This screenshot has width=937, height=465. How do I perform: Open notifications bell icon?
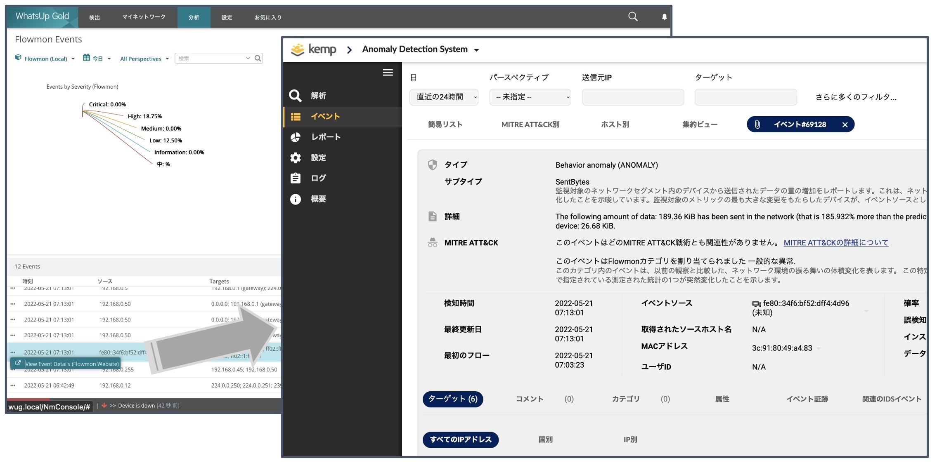(x=664, y=17)
